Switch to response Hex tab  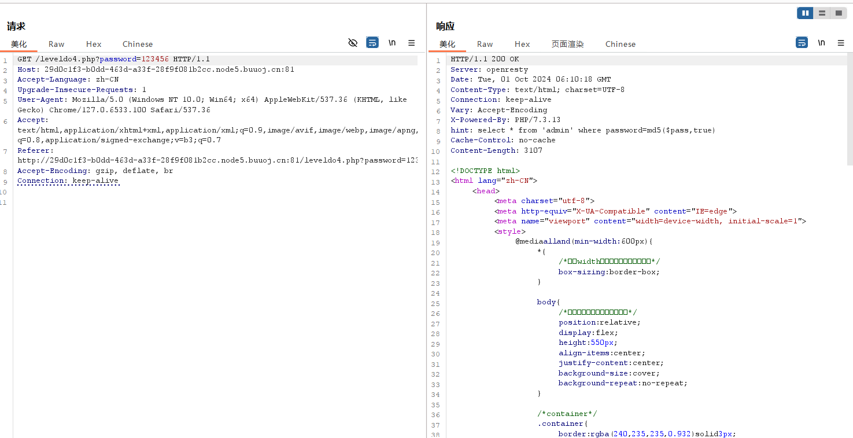(x=522, y=44)
